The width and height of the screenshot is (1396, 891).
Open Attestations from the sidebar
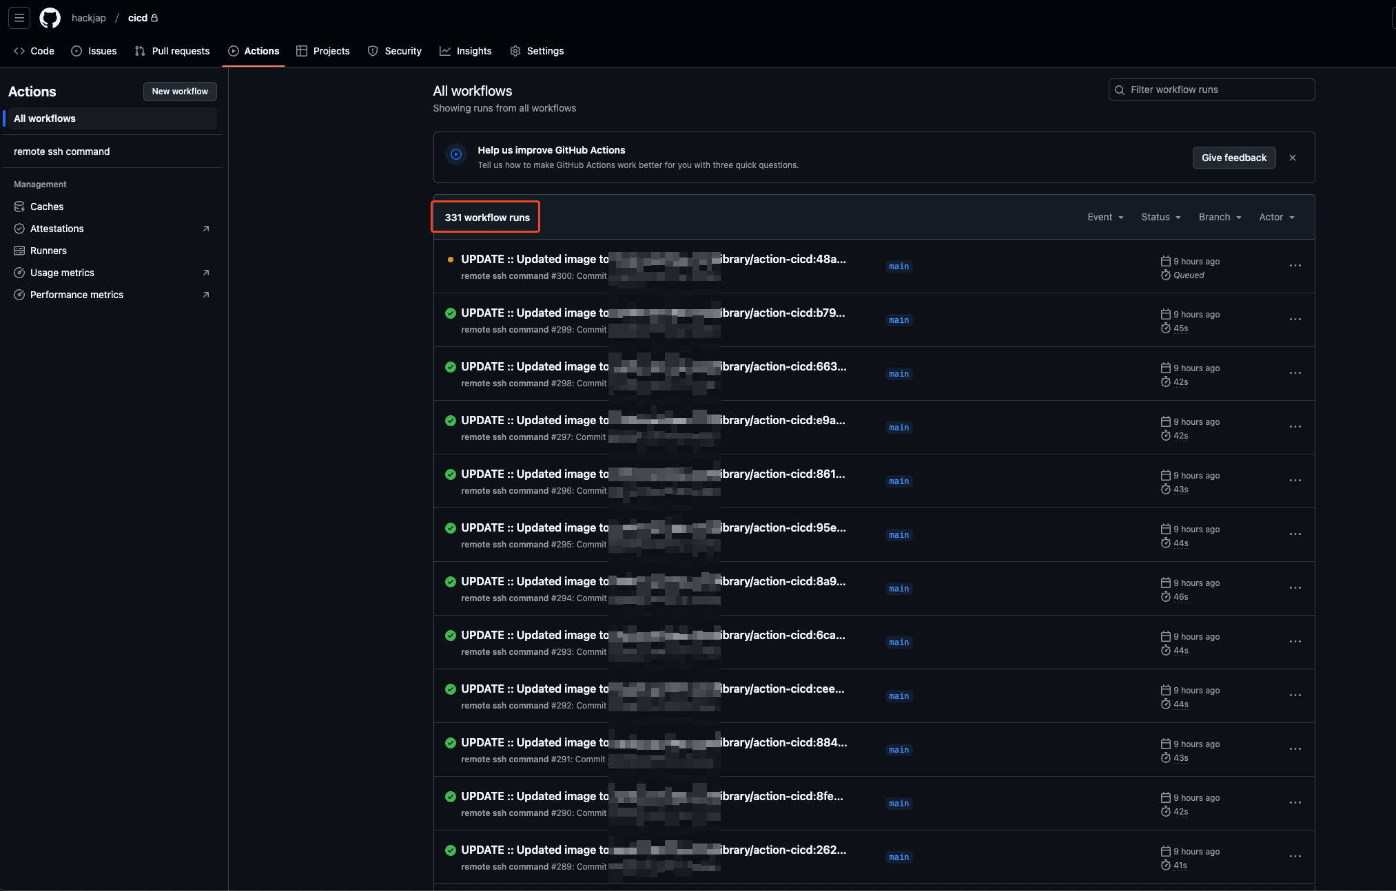(x=57, y=229)
